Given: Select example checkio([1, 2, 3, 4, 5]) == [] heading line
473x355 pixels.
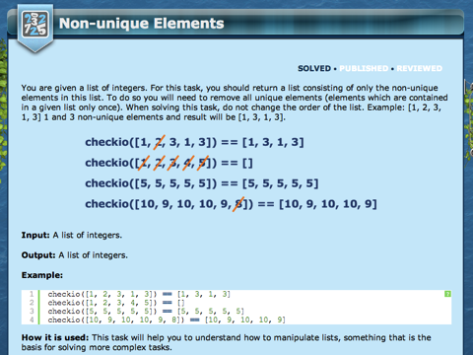Looking at the screenshot, I should point(169,163).
